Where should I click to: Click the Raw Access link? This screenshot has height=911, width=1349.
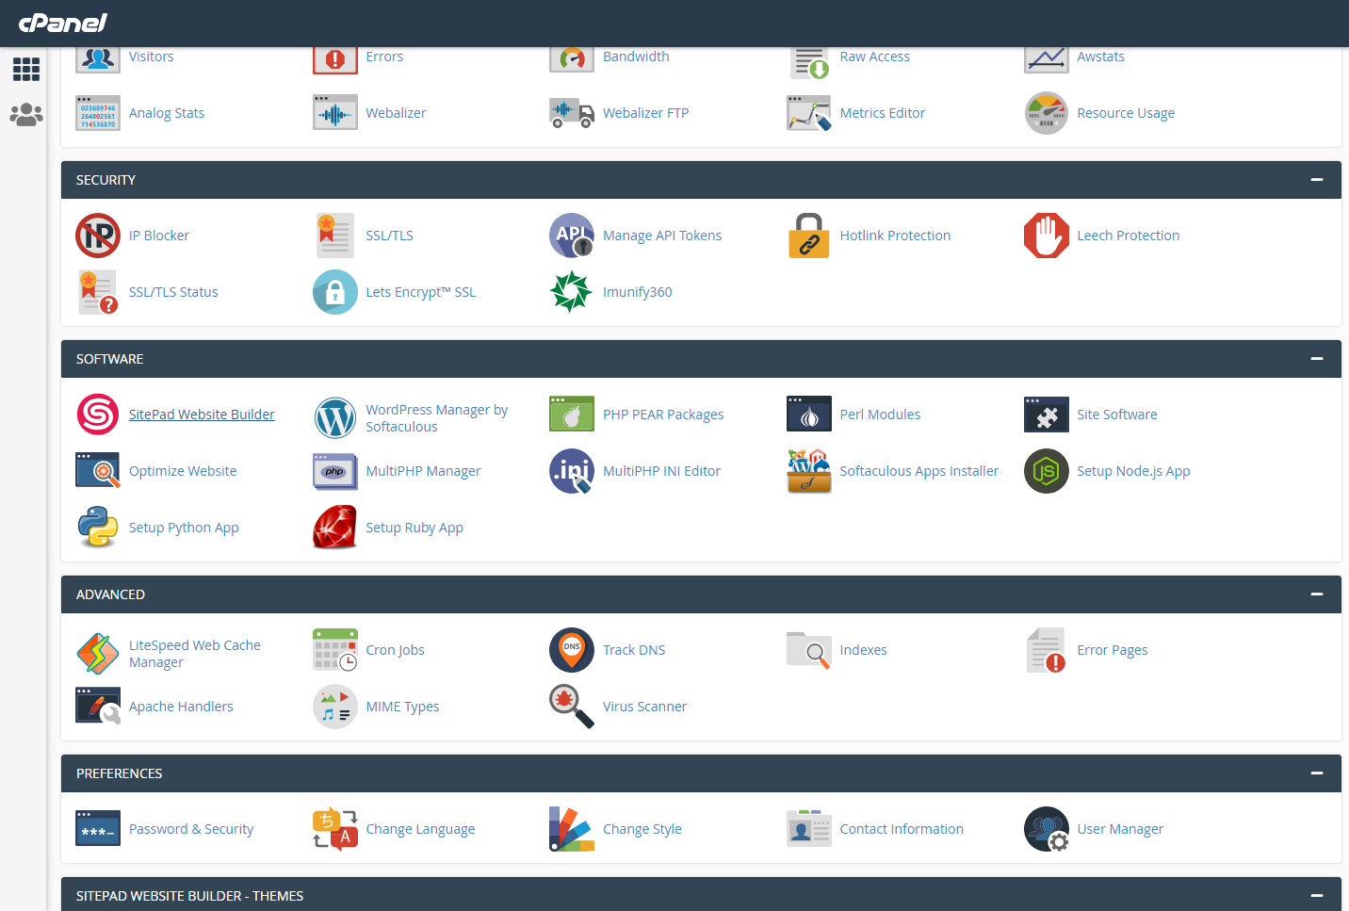coord(875,57)
